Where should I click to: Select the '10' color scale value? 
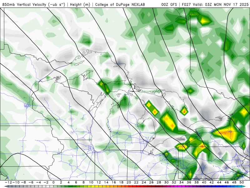[x=91, y=182]
